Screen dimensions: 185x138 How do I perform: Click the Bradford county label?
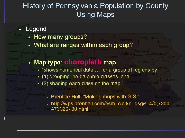(x=126, y=40)
